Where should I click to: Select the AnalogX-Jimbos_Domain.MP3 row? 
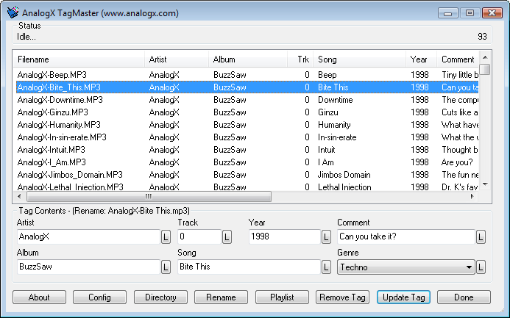tap(247, 175)
